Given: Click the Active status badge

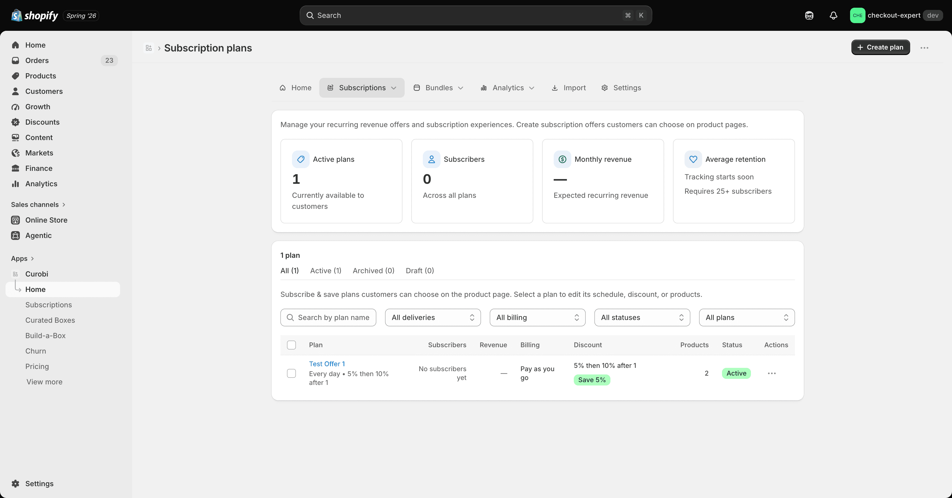Looking at the screenshot, I should coord(736,373).
